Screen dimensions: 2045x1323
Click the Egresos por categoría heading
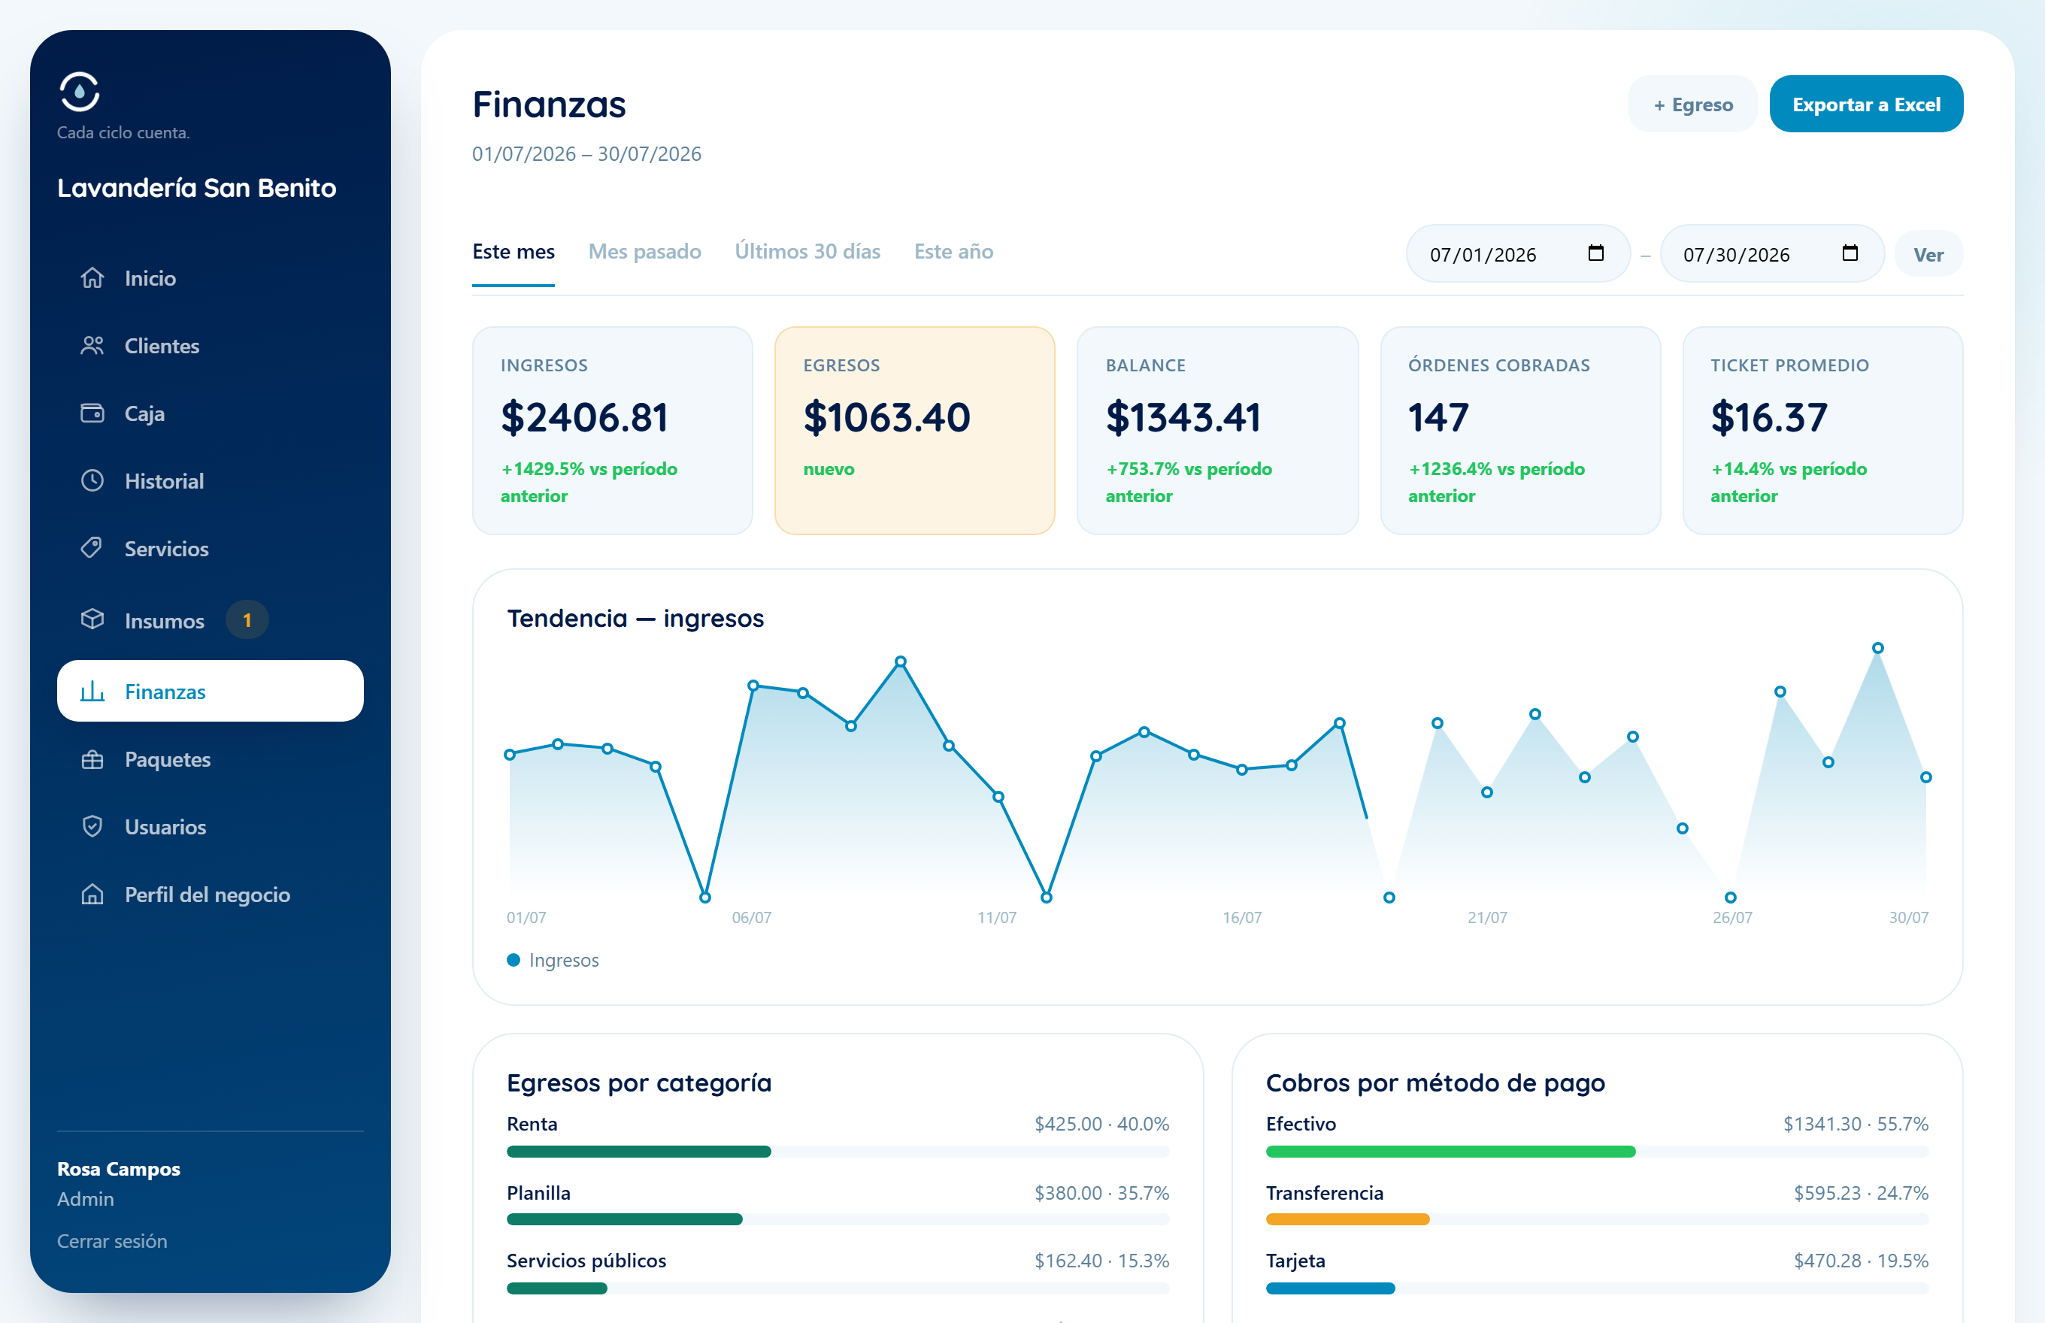coord(638,1082)
